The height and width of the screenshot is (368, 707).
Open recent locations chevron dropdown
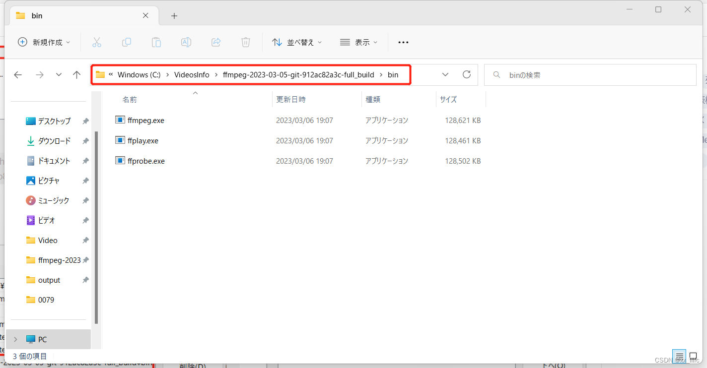coord(59,75)
